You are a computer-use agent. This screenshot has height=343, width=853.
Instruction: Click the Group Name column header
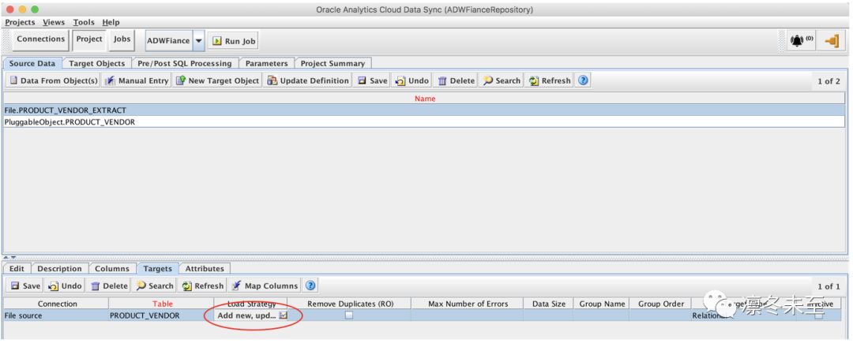[x=602, y=304]
